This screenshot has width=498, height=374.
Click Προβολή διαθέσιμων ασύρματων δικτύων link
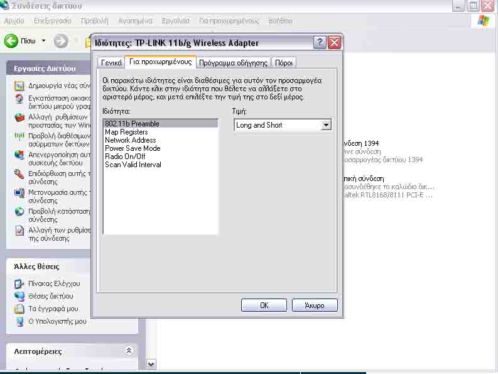(60, 140)
